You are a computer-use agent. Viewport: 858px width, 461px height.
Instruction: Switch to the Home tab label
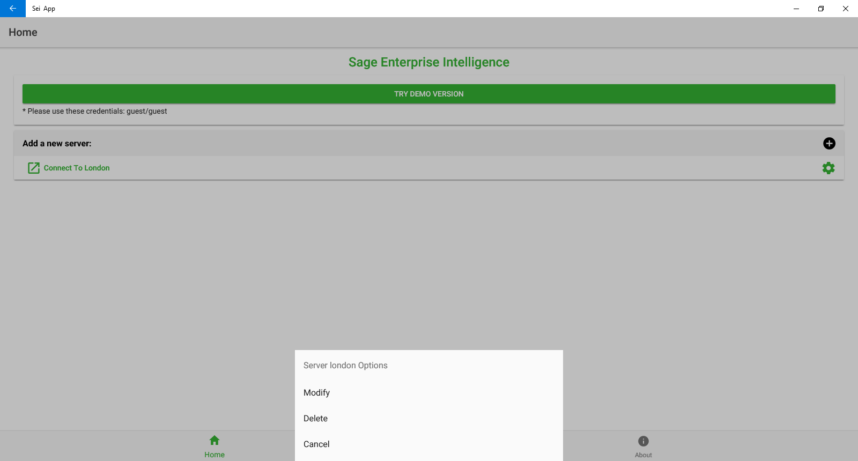tap(214, 455)
